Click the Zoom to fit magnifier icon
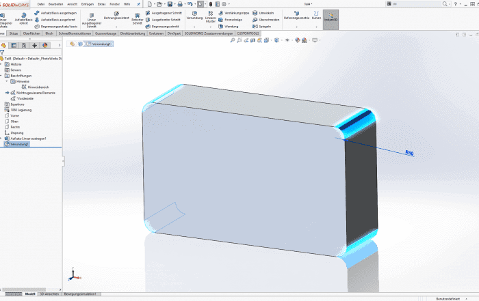 coord(233,40)
